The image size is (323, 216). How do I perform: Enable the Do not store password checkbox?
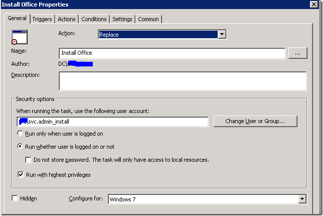tap(29, 160)
